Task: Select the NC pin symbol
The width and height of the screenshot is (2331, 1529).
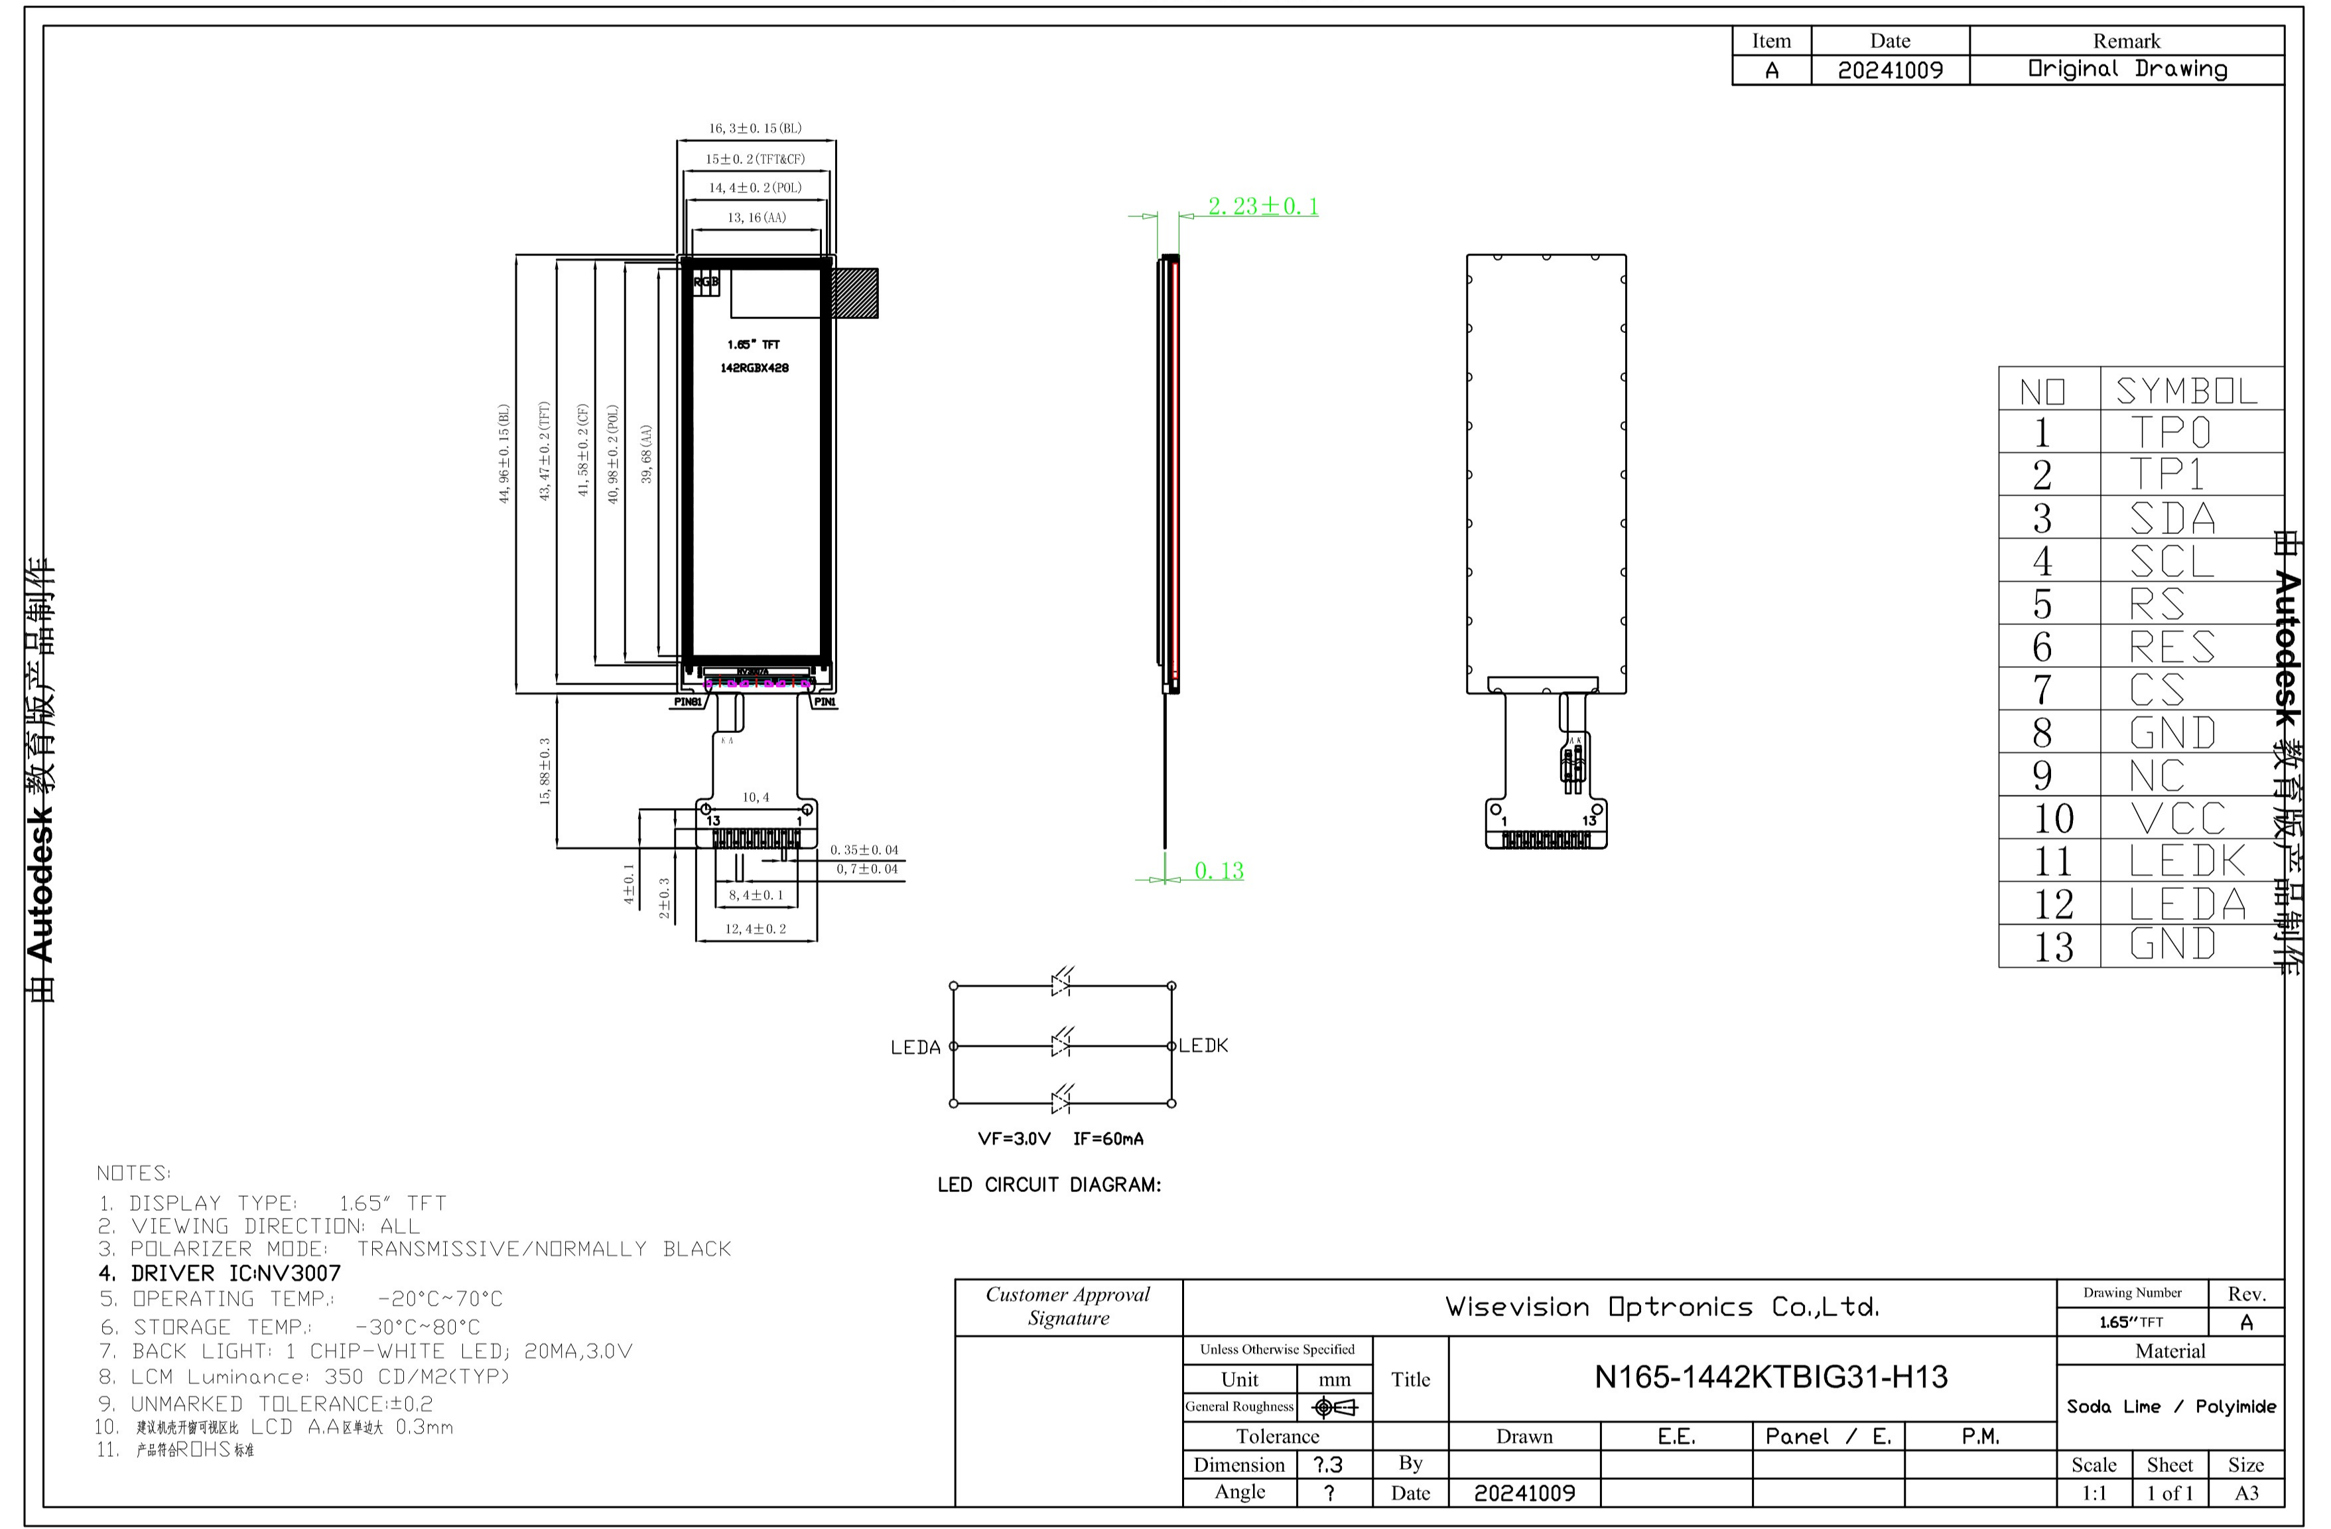Action: (x=2157, y=775)
